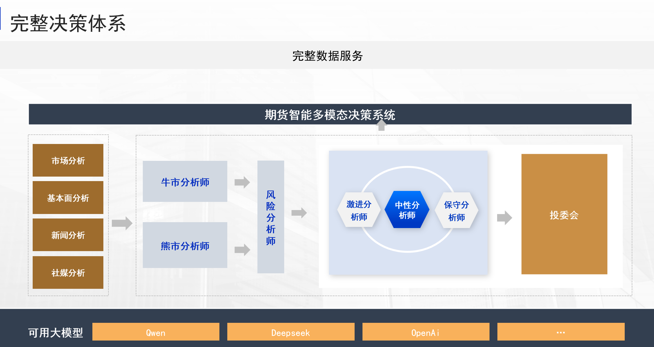Select the 熊市分析师 block
Screen dimensions: 654x347
pyautogui.click(x=185, y=245)
